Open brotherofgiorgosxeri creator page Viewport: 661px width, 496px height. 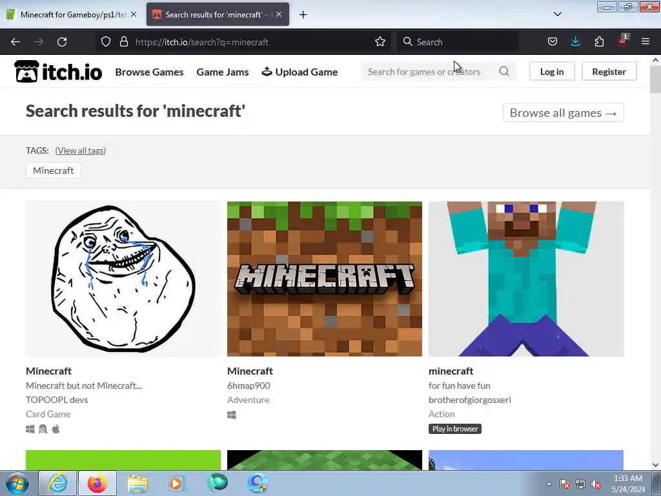(470, 399)
